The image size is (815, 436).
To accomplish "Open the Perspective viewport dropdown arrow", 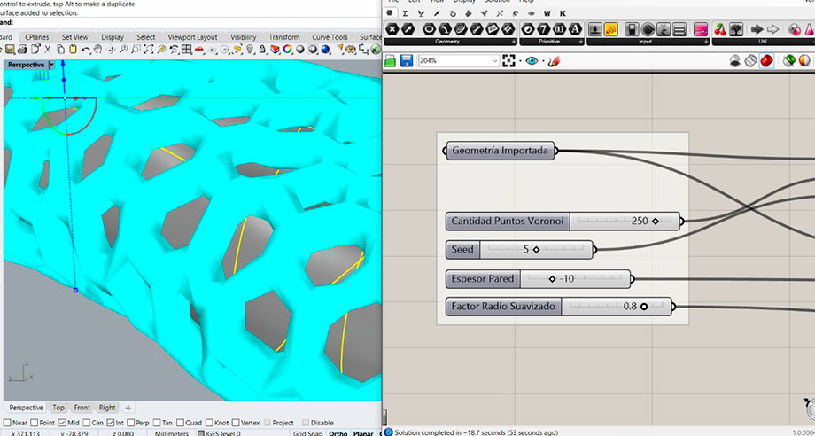I will 52,65.
